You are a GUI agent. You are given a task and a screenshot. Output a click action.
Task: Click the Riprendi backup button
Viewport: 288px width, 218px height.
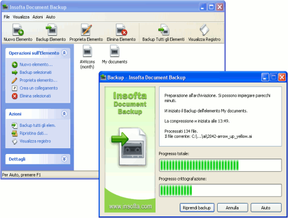pyautogui.click(x=197, y=208)
